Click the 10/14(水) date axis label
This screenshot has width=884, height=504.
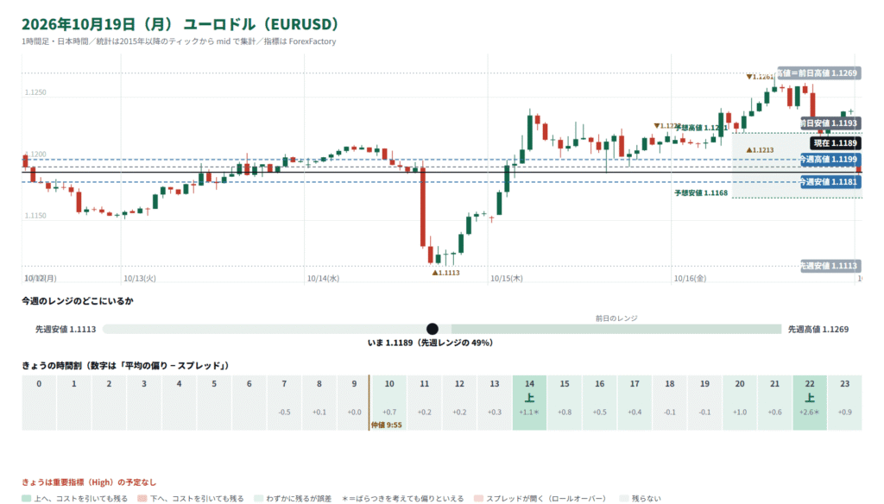pos(323,279)
